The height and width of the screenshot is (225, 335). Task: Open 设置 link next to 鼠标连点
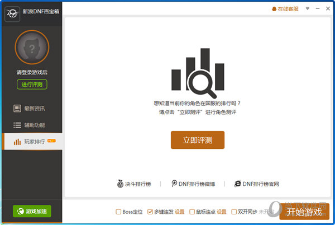click(x=222, y=212)
